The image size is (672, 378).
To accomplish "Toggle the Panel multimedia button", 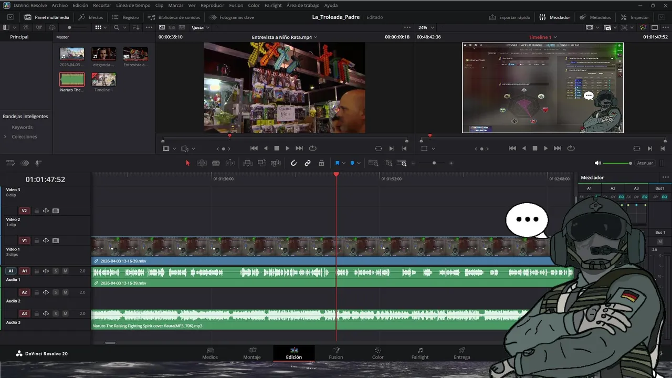I will pyautogui.click(x=46, y=17).
